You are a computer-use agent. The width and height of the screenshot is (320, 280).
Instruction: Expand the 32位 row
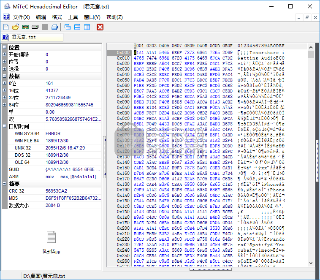pos(5,98)
